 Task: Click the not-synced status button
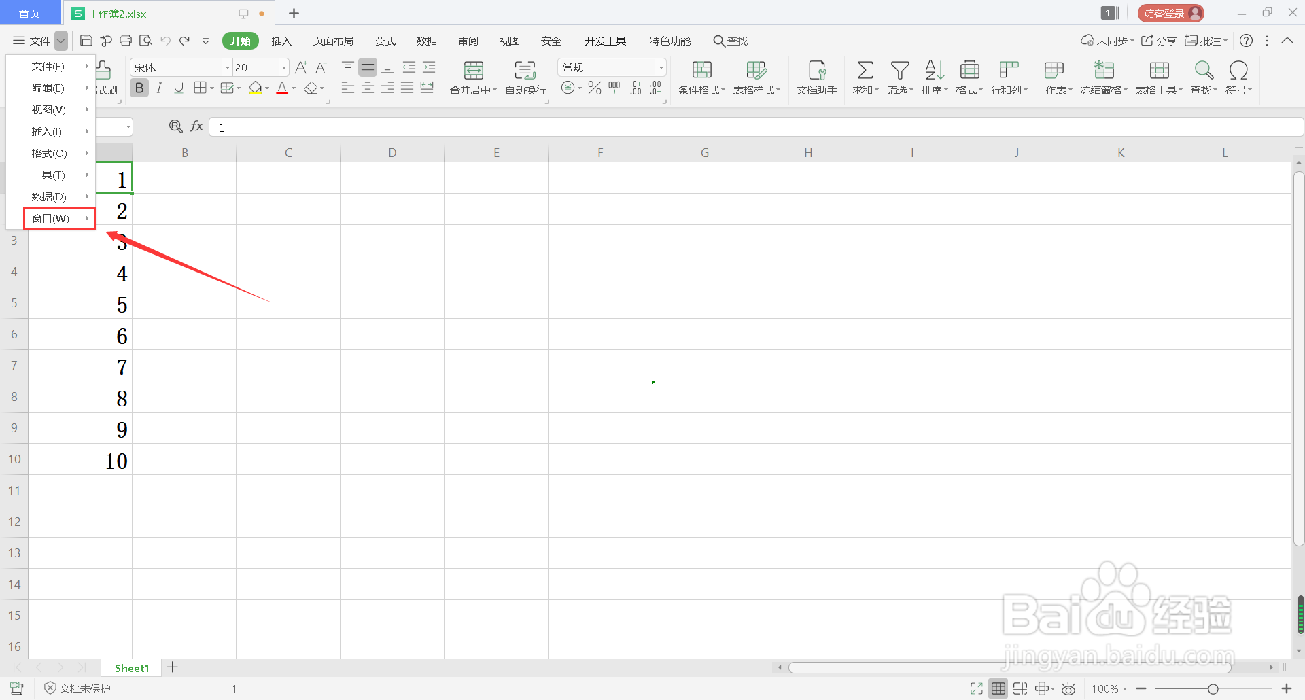(1107, 41)
